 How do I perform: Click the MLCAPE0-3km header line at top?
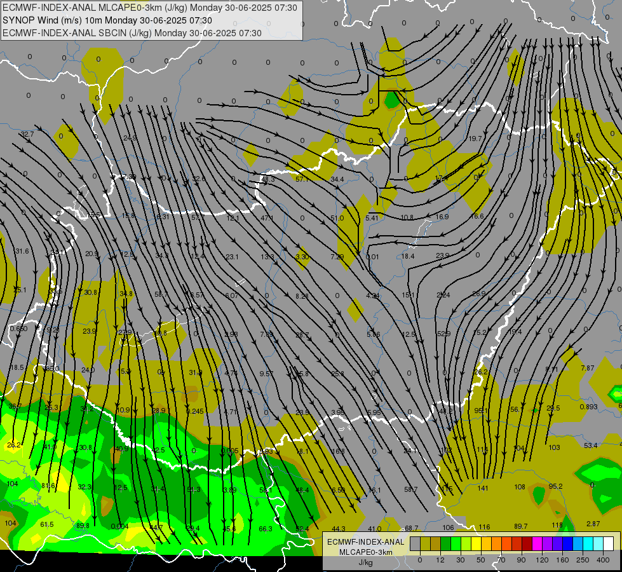tap(150, 8)
